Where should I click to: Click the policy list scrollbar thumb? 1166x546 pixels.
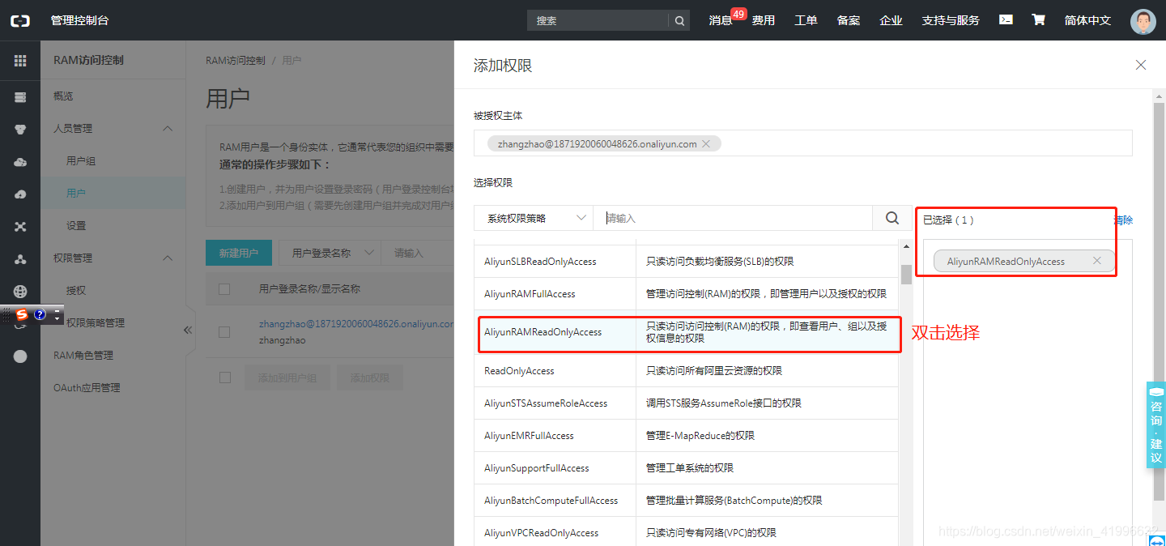(x=906, y=274)
